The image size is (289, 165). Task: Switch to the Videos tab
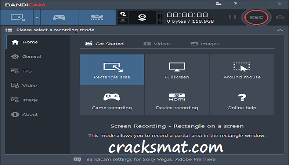point(157,44)
